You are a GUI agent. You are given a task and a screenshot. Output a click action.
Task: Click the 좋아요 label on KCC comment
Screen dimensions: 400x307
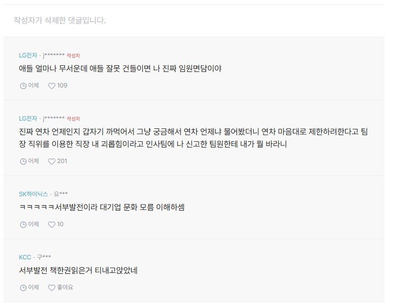(65, 287)
